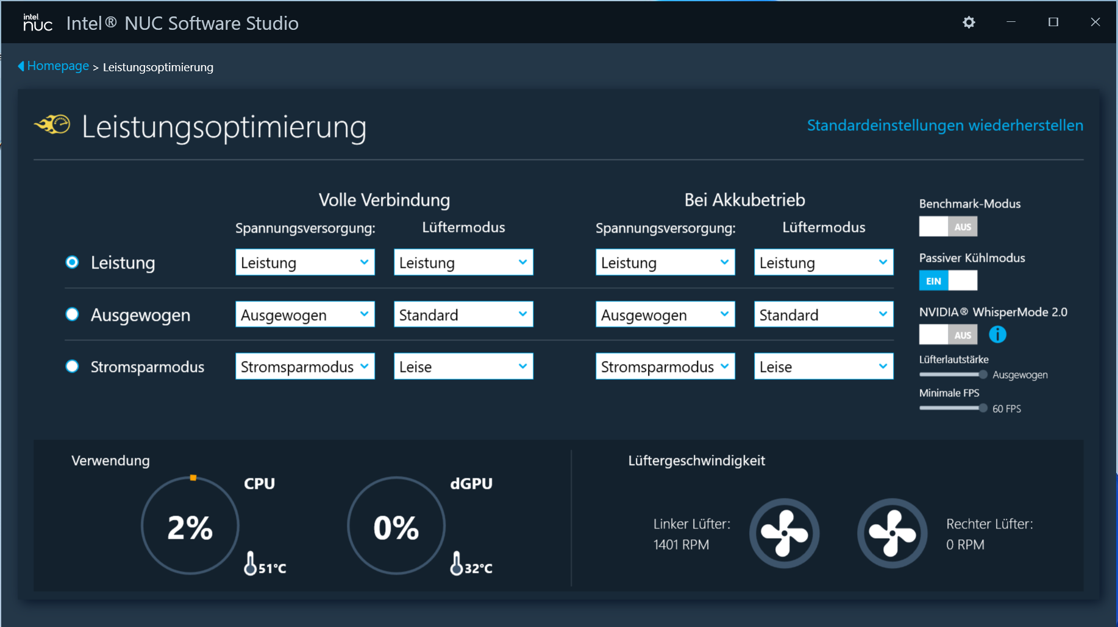Open Akkubetrieb Lüftermodus dropdown for Leistung
Viewport: 1118px width, 627px height.
[x=824, y=262]
